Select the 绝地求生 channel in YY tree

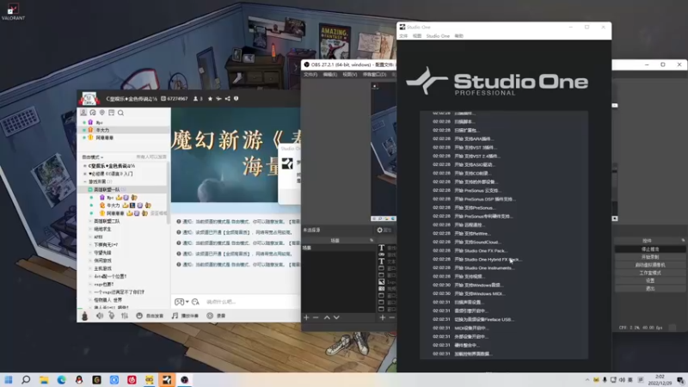102,229
